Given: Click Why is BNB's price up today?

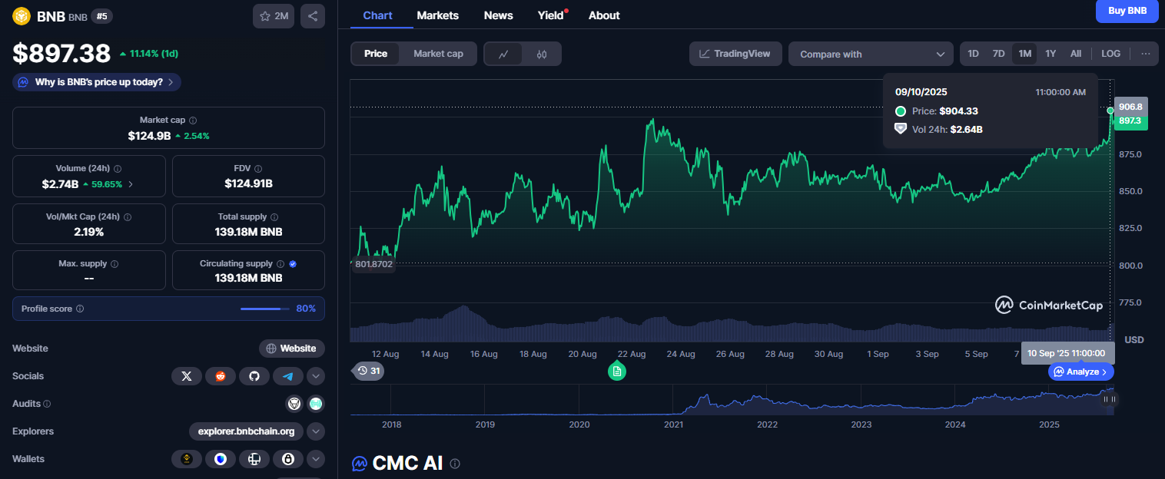Looking at the screenshot, I should point(97,82).
